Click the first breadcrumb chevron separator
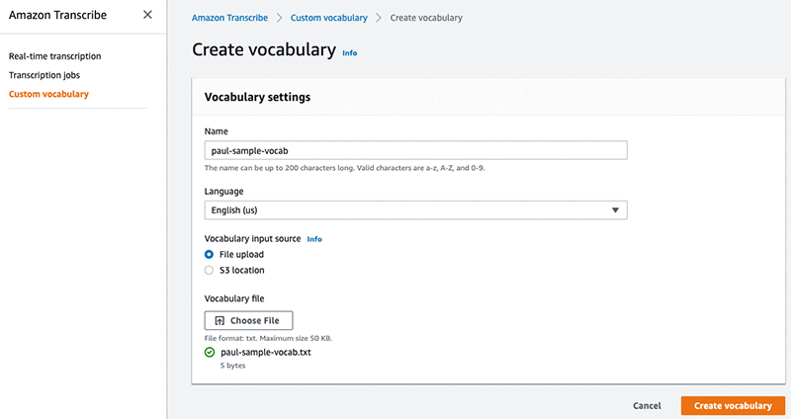Screen dimensions: 791x419 (x=279, y=18)
